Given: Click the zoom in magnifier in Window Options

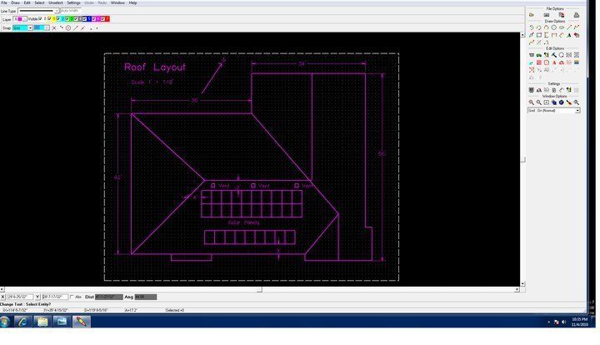Looking at the screenshot, I should click(532, 102).
